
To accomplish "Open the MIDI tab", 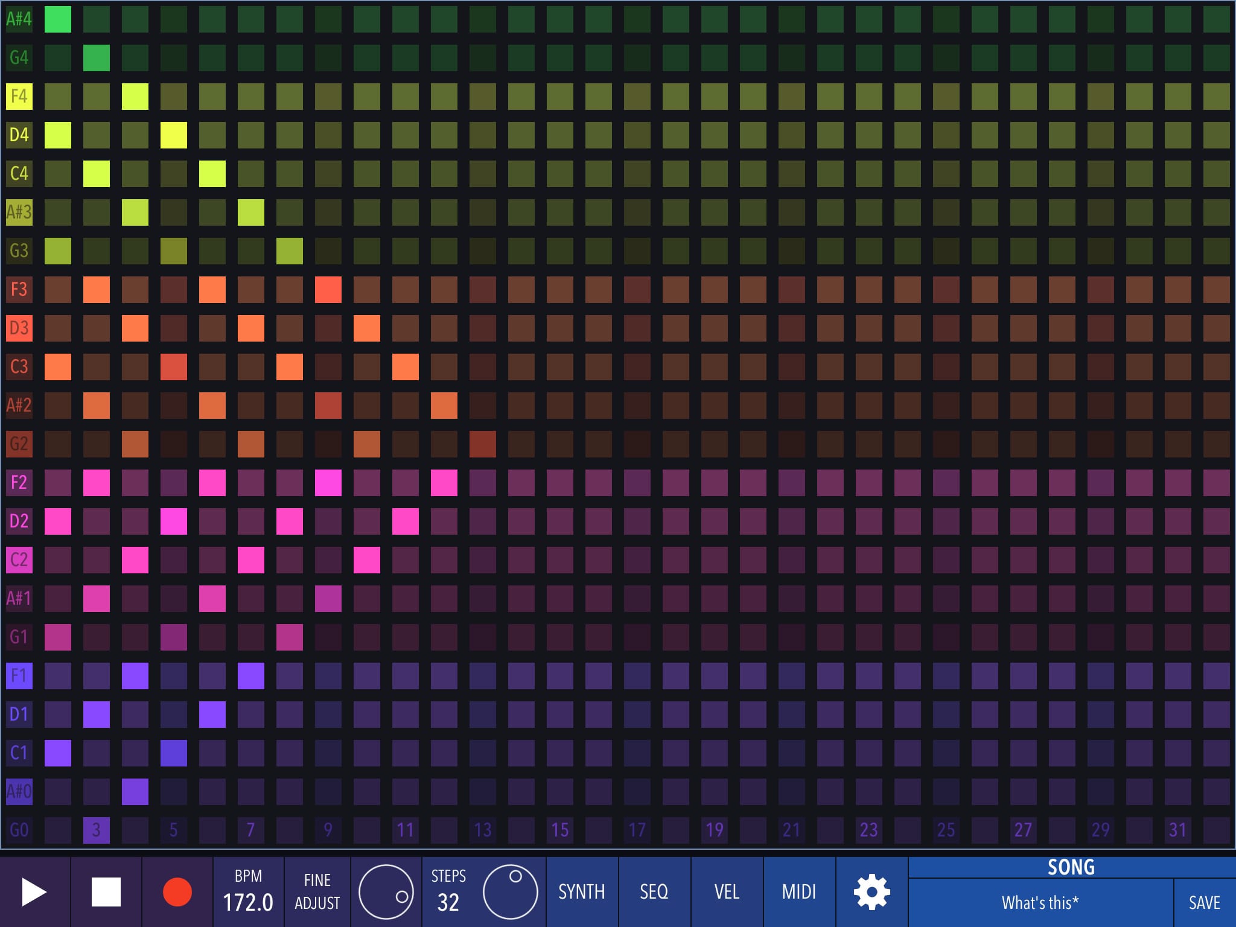I will click(799, 892).
